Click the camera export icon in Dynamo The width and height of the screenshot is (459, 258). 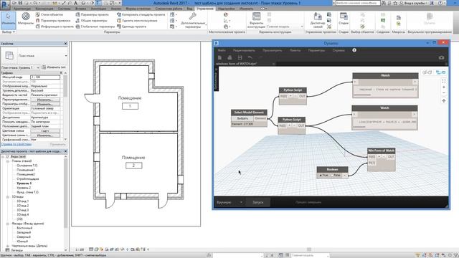(442, 57)
